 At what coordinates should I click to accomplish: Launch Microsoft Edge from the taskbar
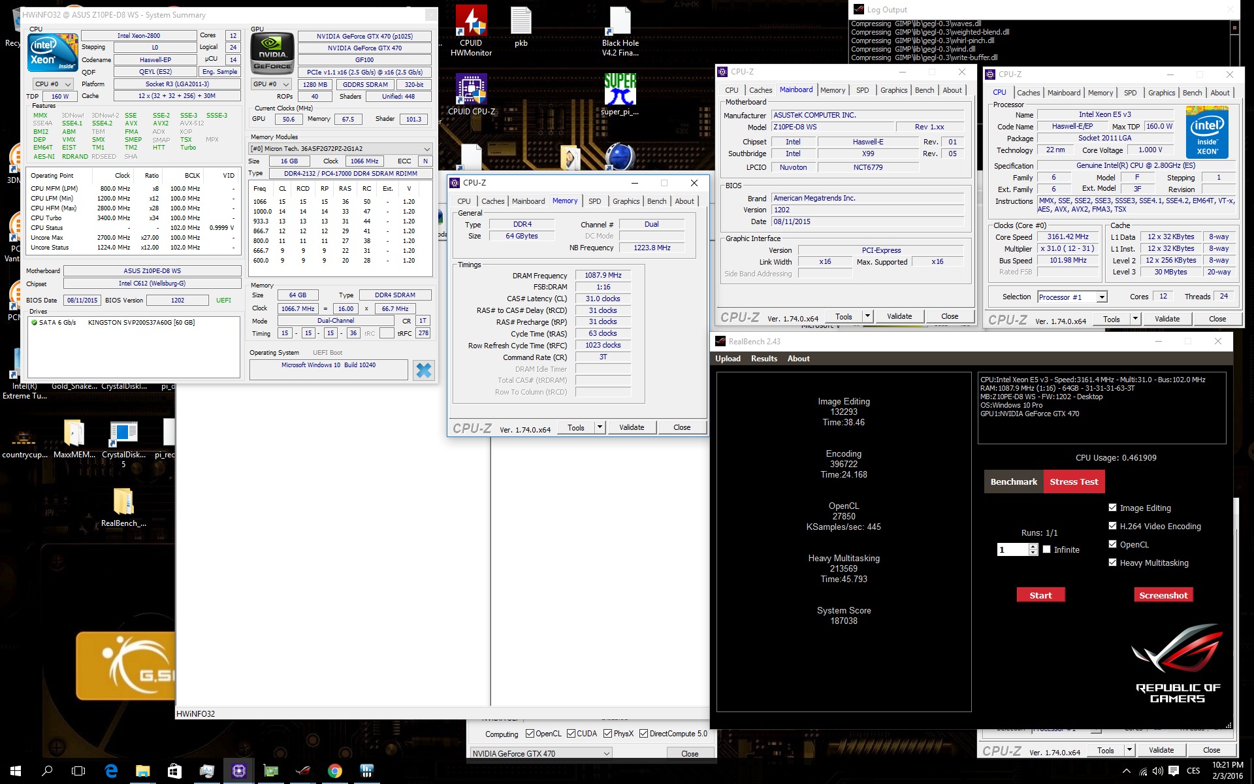point(111,771)
